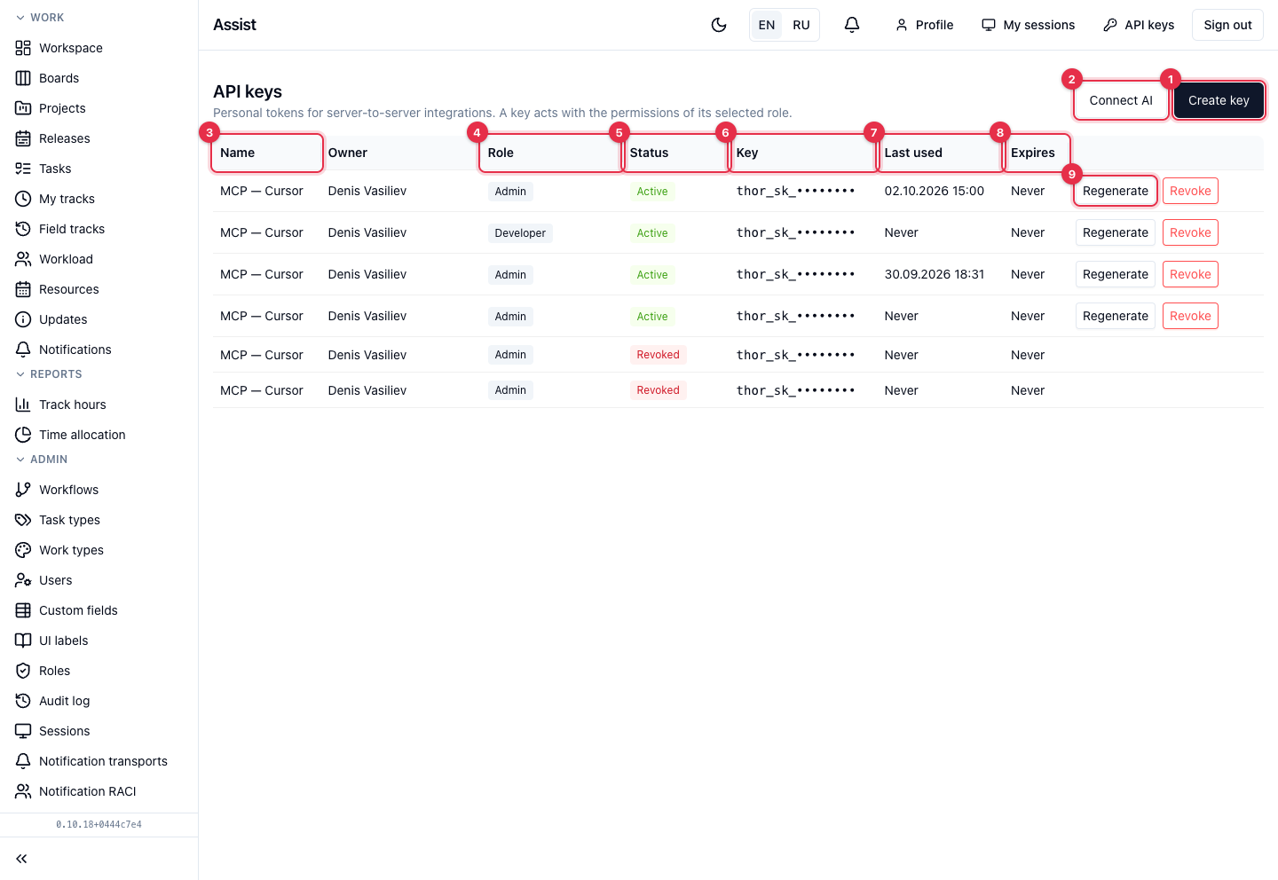The image size is (1278, 880).
Task: Switch language to RU
Action: coord(801,25)
